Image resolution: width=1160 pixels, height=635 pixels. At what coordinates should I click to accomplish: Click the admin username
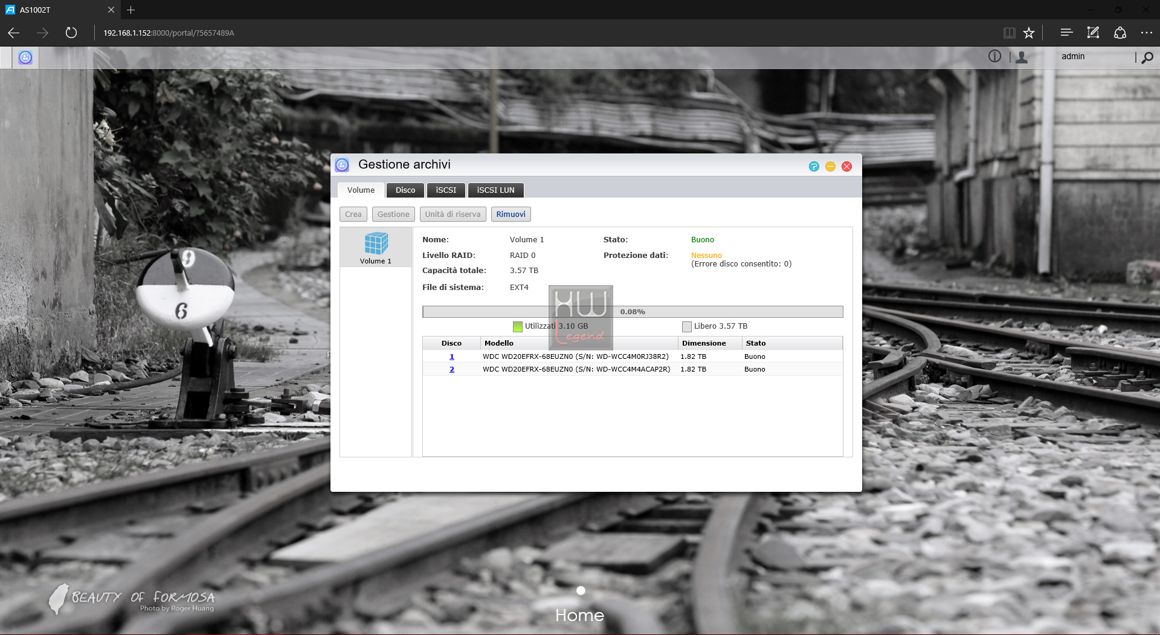[x=1073, y=56]
